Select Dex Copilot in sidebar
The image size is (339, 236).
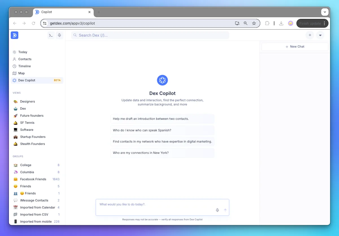pyautogui.click(x=37, y=80)
